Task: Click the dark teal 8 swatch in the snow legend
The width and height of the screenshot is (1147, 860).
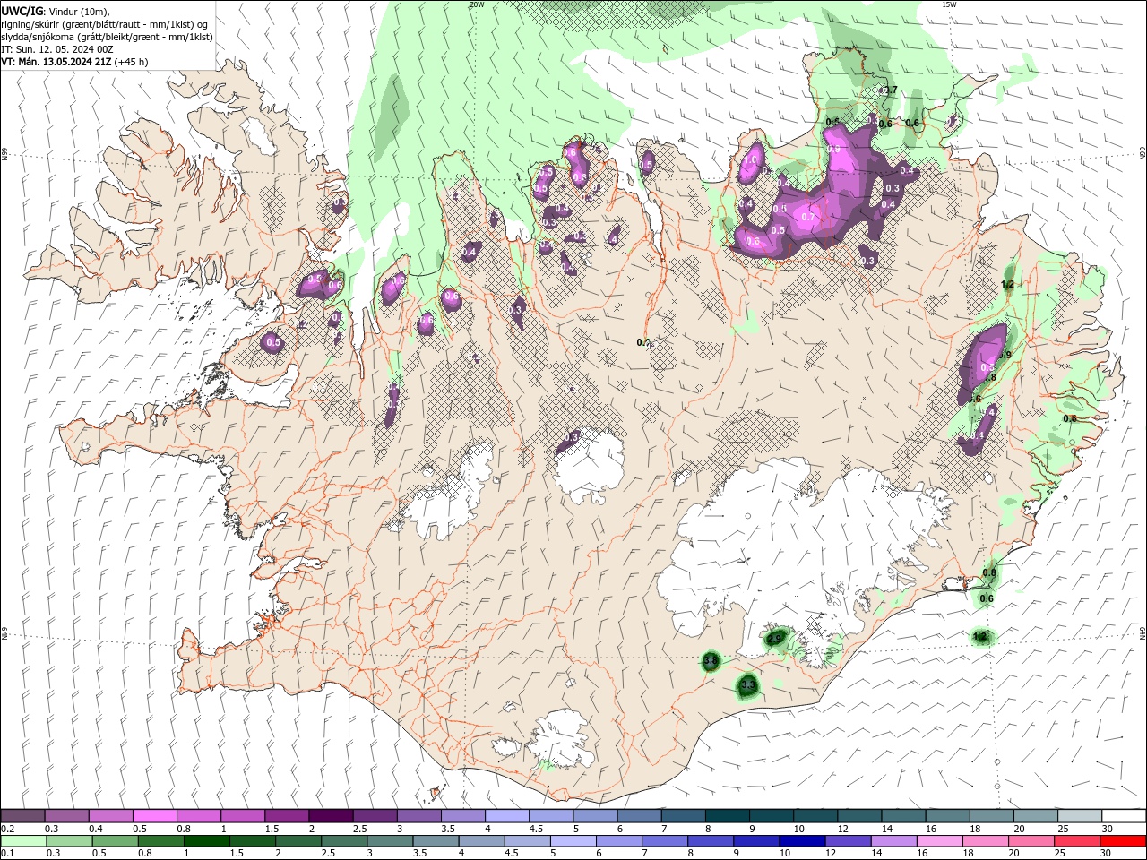Action: point(728,816)
